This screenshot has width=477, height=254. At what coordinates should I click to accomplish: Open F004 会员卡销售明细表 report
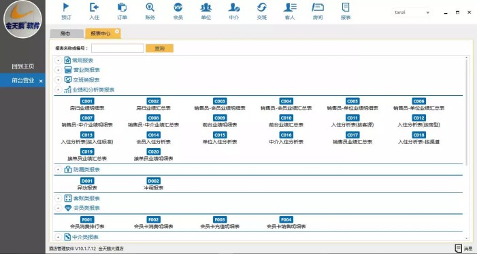[286, 223]
